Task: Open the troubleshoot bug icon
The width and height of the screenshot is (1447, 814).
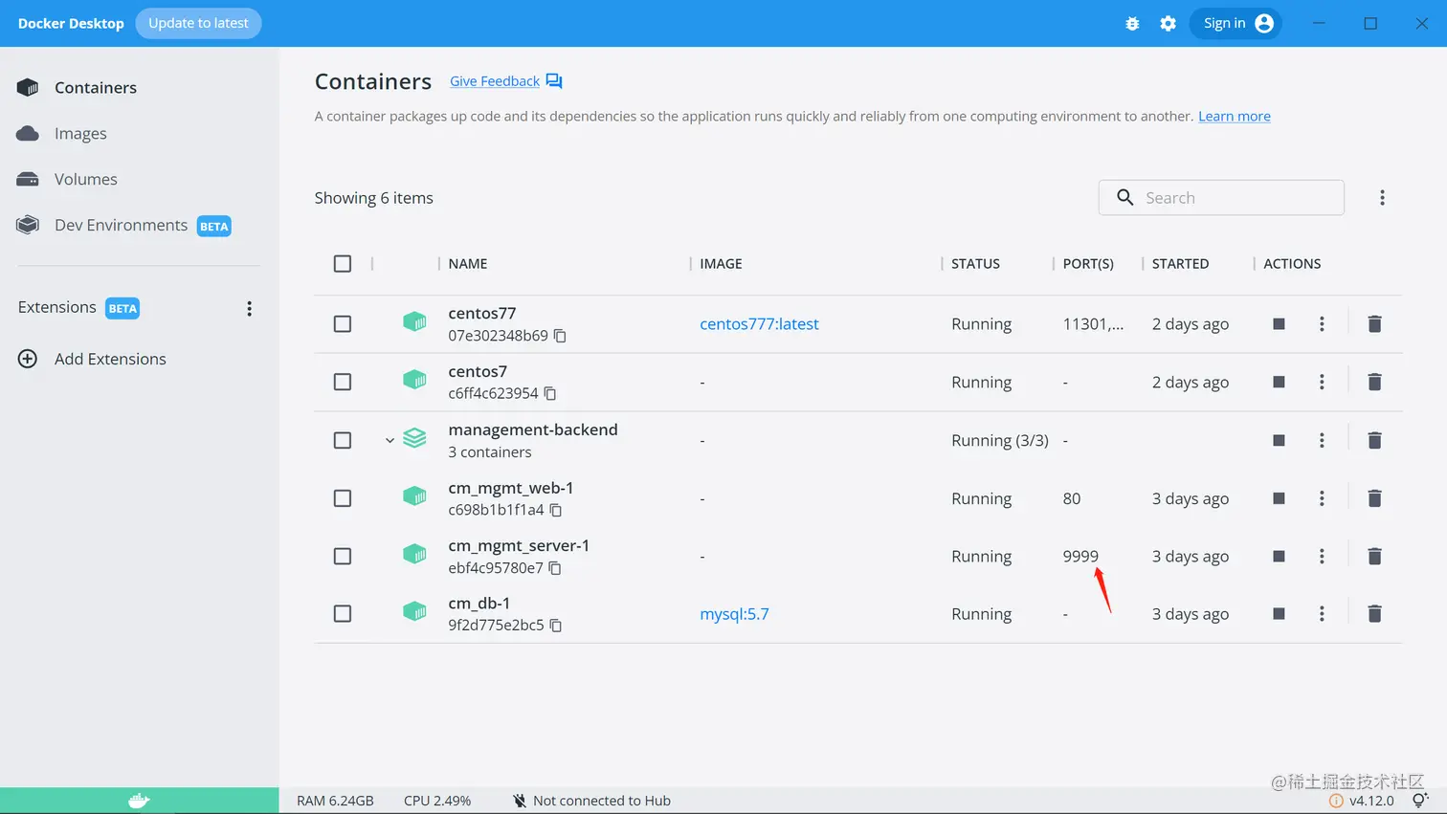Action: (1132, 24)
